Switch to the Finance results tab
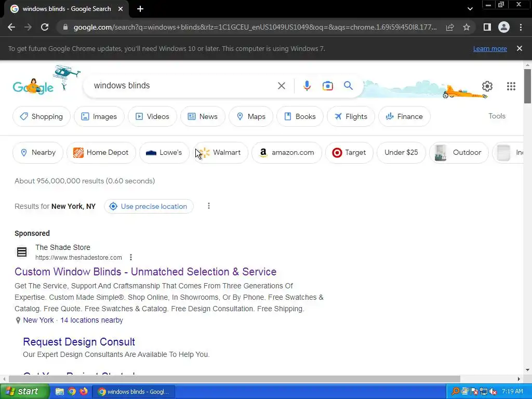Image resolution: width=532 pixels, height=399 pixels. 404,116
